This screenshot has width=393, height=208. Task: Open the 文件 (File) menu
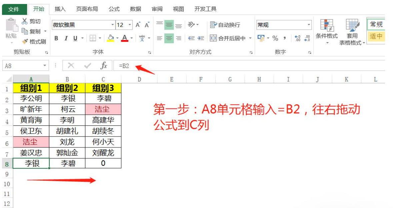[14, 9]
